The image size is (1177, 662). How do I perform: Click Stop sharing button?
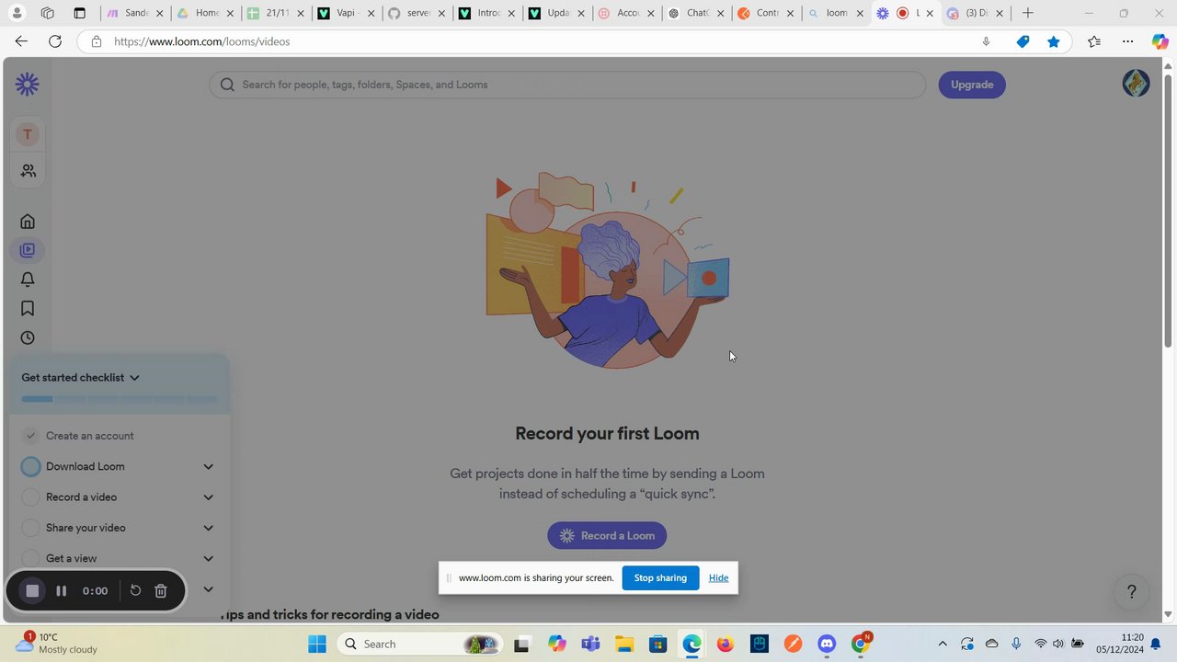click(660, 577)
